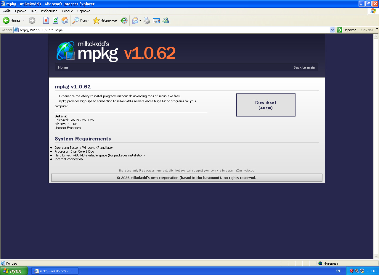
Task: Open the Файл menu
Action: point(7,11)
